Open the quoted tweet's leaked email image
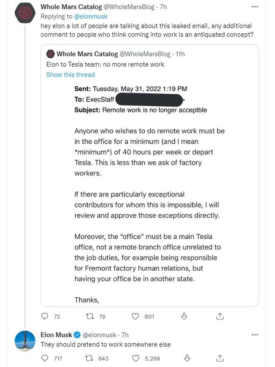 pos(150,194)
